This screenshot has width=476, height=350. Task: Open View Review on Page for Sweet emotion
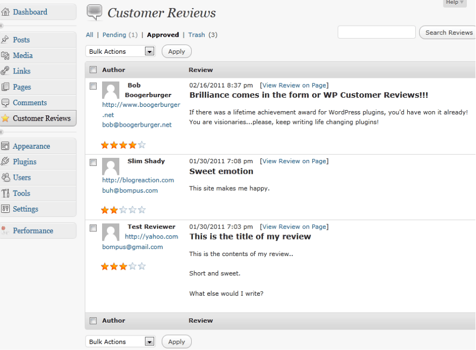coord(294,161)
